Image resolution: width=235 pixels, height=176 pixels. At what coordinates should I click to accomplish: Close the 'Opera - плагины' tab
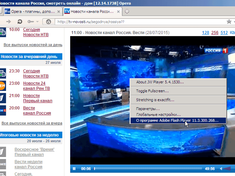tap(59, 12)
